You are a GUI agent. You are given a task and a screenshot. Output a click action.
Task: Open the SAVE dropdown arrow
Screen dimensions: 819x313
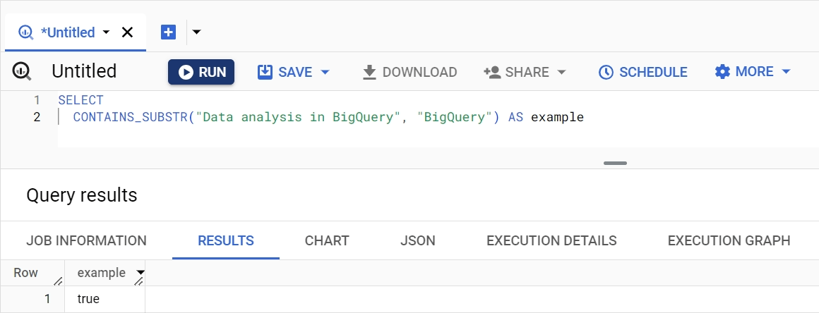[325, 72]
